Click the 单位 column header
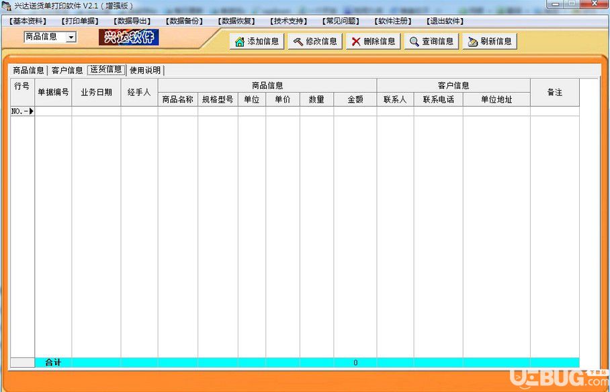This screenshot has width=610, height=392. (252, 99)
